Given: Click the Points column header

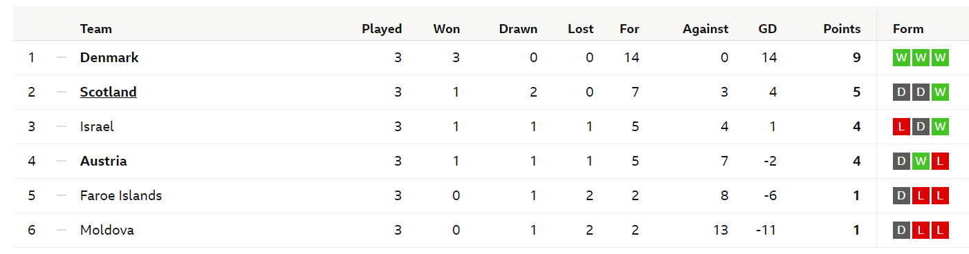Looking at the screenshot, I should [x=842, y=29].
